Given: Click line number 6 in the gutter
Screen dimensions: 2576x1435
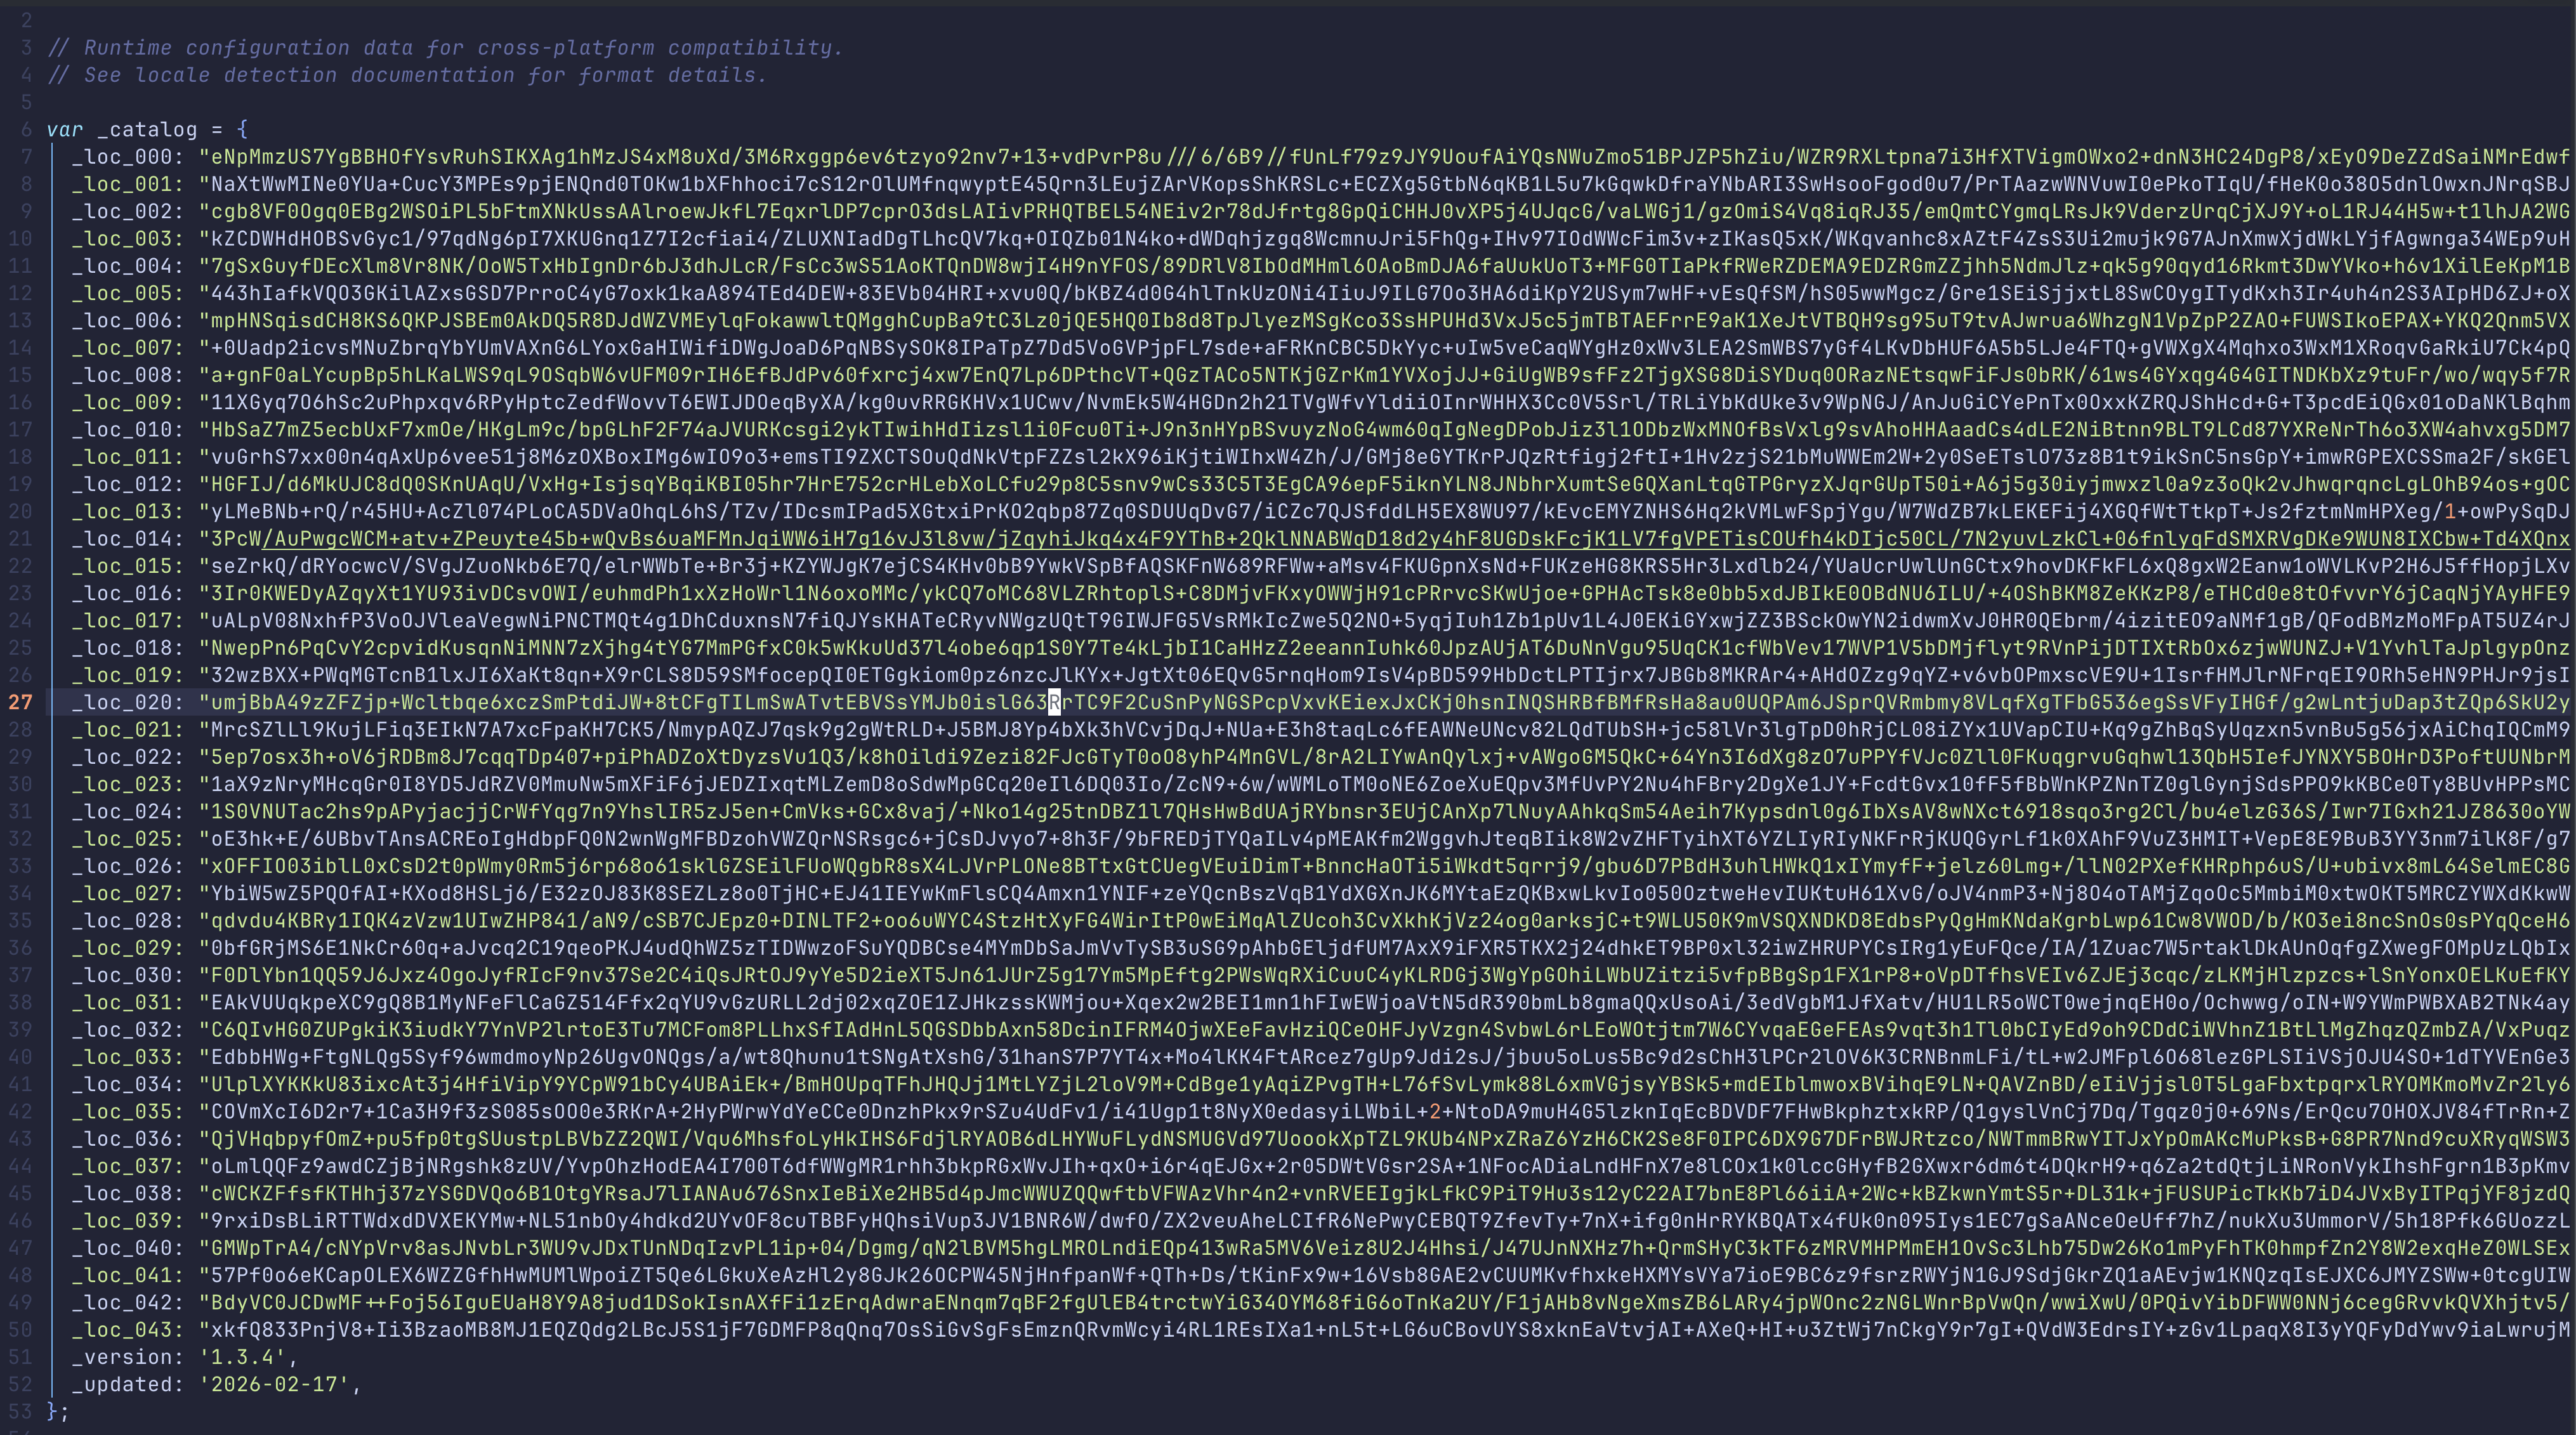Looking at the screenshot, I should 27,129.
